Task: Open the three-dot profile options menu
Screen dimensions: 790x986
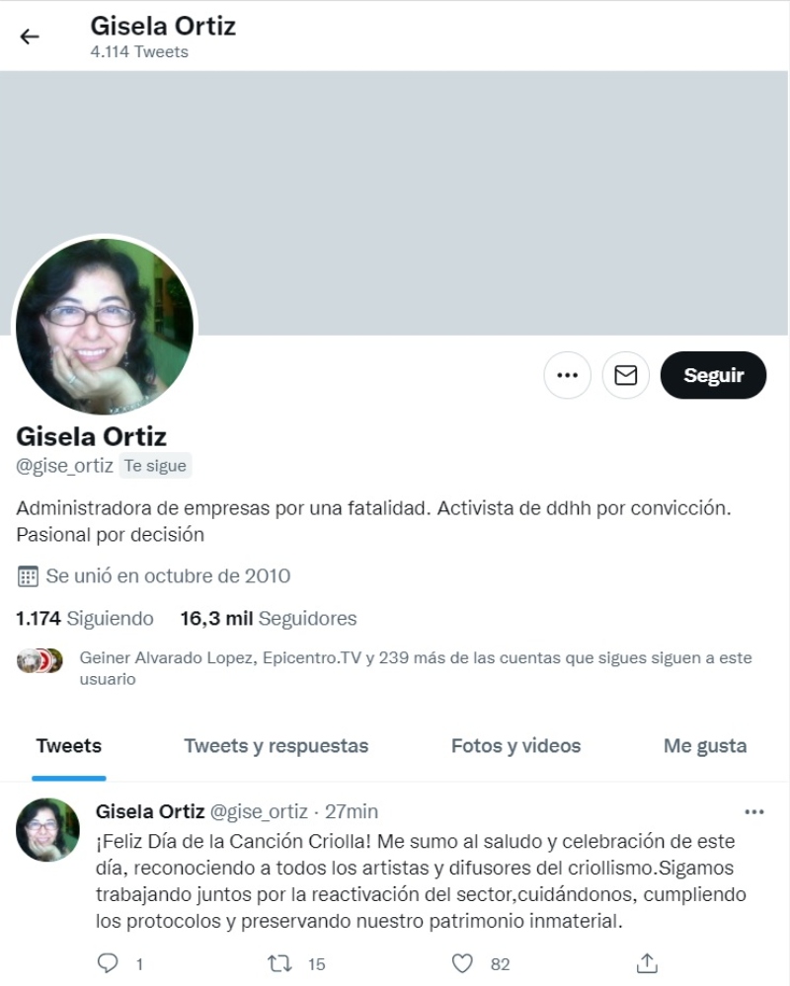Action: 568,375
